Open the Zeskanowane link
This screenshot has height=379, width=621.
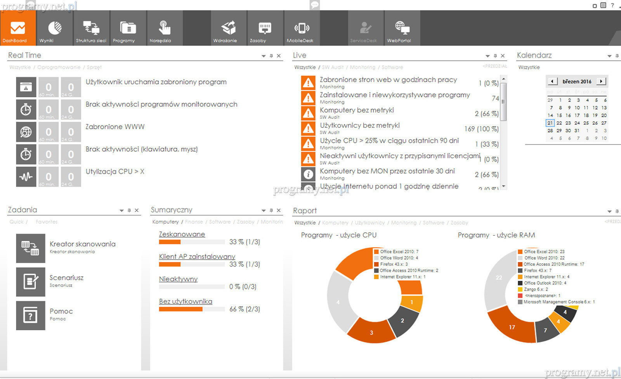(182, 234)
